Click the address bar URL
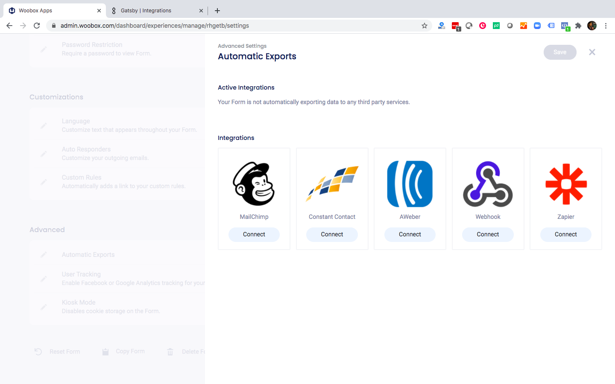 [x=155, y=26]
